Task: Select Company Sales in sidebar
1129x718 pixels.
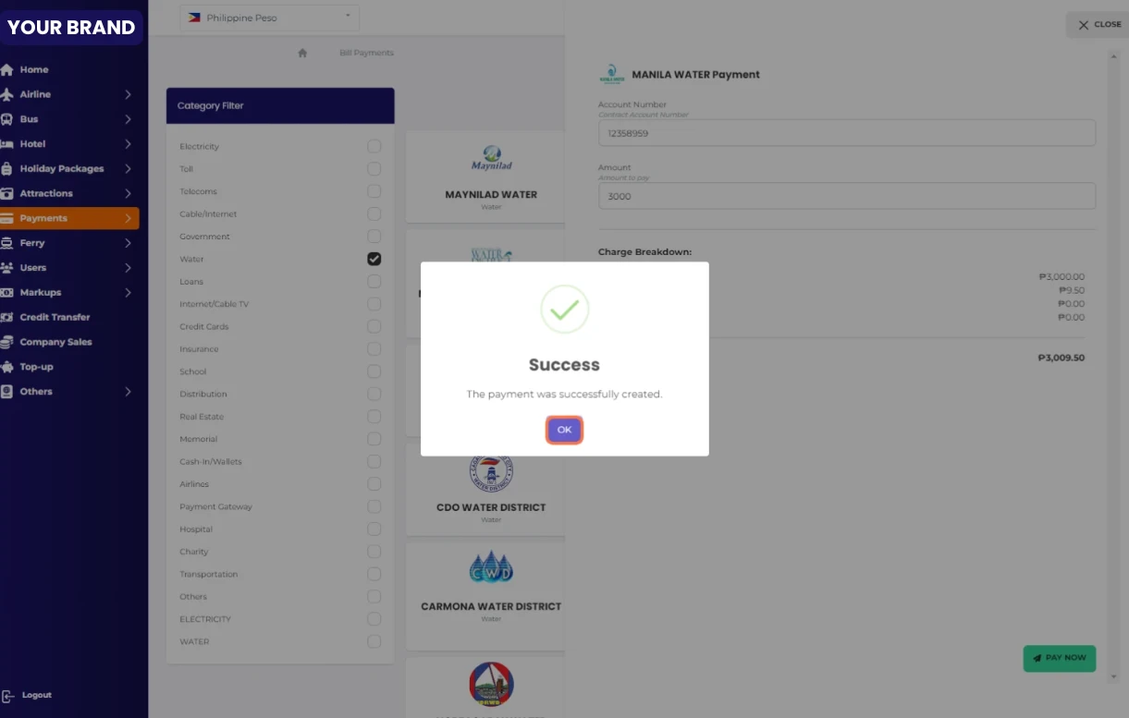Action: (x=55, y=342)
